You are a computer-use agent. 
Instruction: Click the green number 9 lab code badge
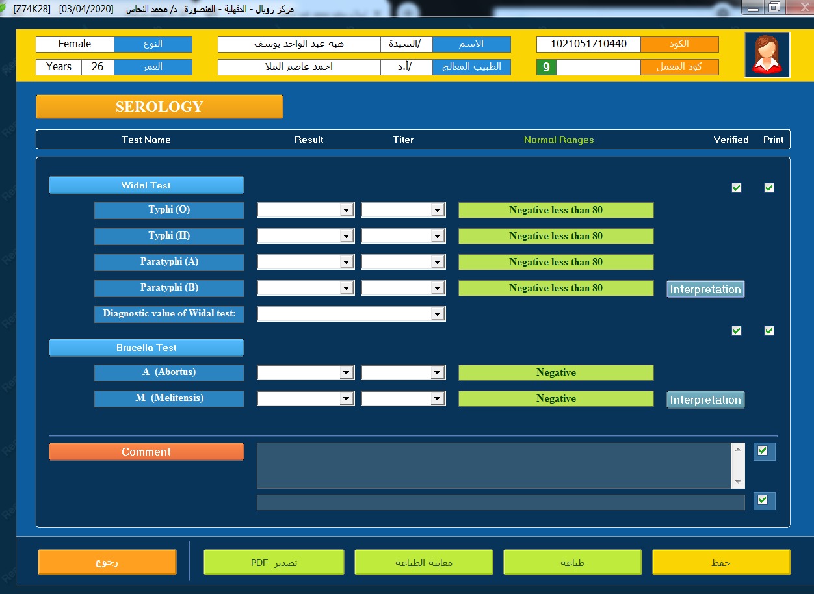coord(546,67)
